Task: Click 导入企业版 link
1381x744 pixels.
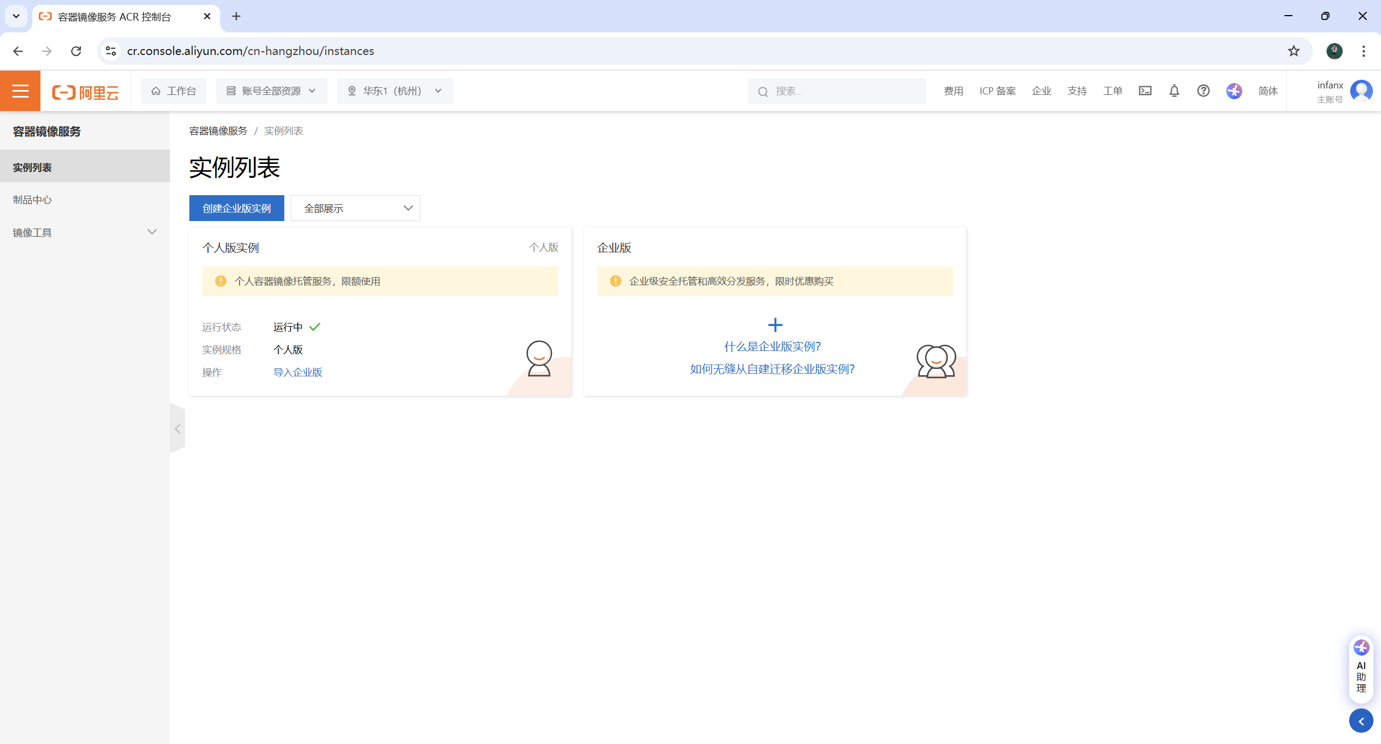Action: [x=298, y=373]
